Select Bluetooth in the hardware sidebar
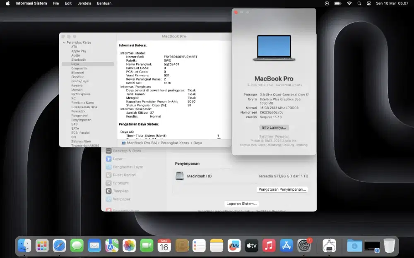This screenshot has height=258, width=414. (79, 59)
